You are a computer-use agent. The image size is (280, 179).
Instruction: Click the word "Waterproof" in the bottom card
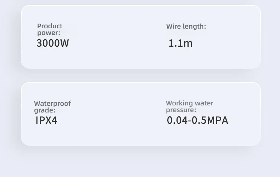52,103
